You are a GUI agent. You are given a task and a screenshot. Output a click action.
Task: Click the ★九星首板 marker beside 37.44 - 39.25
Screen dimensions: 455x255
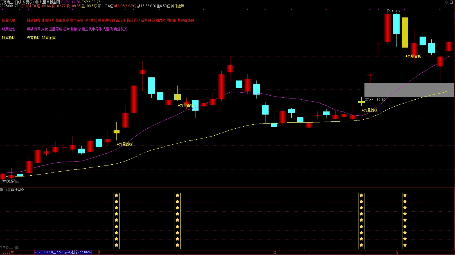pyautogui.click(x=370, y=110)
